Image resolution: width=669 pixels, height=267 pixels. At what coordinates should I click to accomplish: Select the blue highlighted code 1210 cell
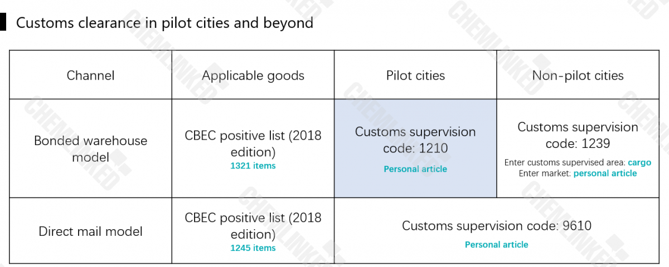click(x=415, y=149)
